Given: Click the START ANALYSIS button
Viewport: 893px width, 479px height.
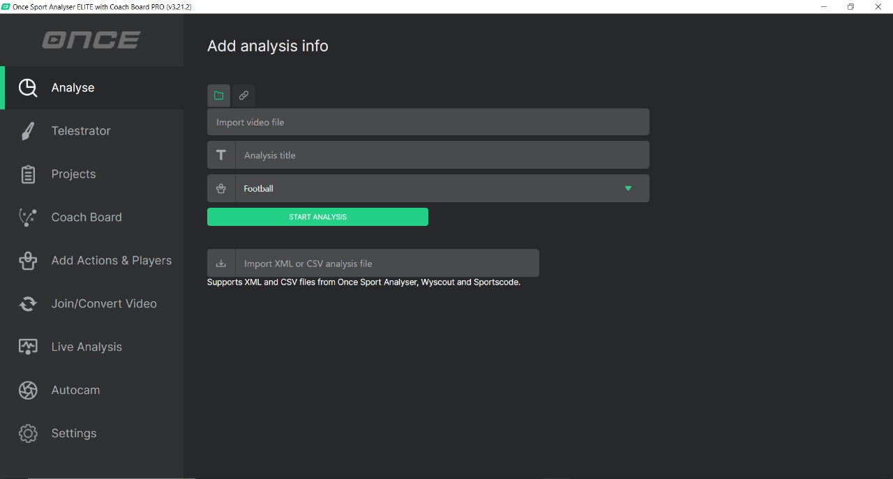Looking at the screenshot, I should coord(317,217).
